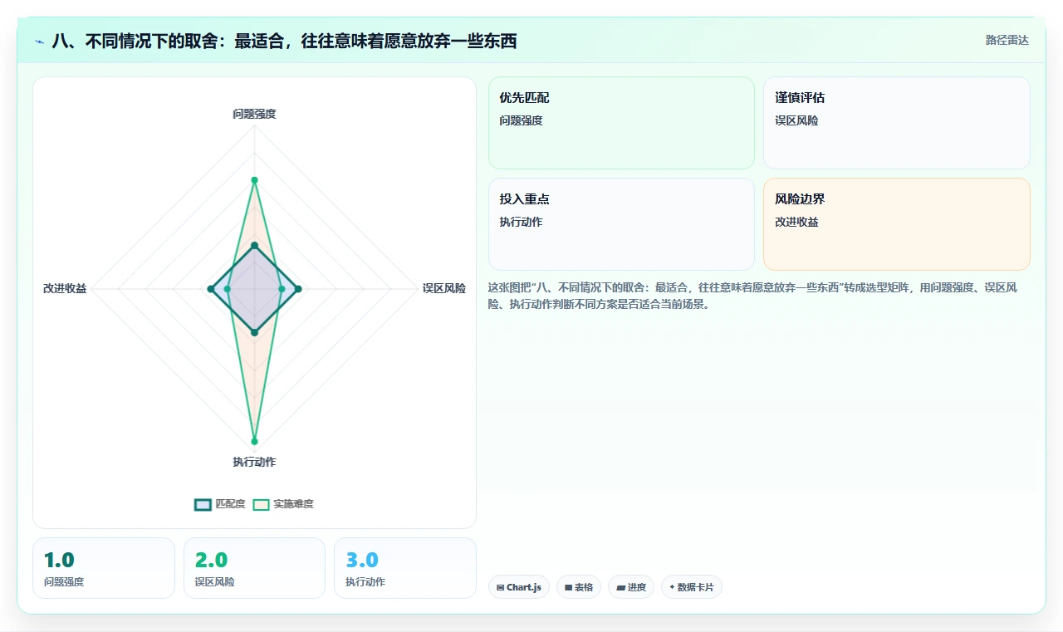
Task: Toggle the 匹配度 legend item
Action: 220,504
